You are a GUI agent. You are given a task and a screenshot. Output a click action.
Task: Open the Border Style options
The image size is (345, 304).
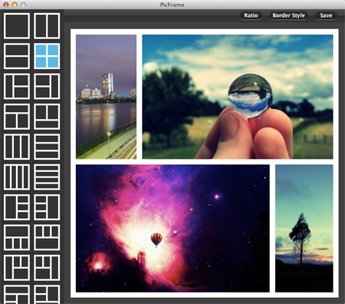pos(288,15)
